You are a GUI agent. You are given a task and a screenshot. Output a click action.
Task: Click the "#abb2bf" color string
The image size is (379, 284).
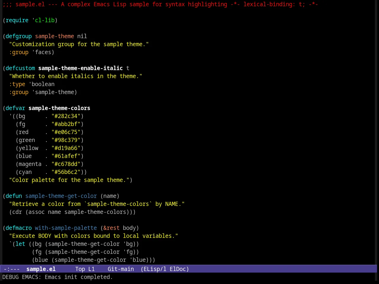click(x=66, y=124)
